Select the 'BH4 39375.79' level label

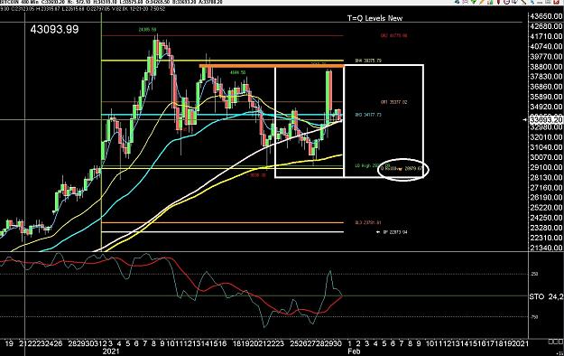click(x=368, y=61)
